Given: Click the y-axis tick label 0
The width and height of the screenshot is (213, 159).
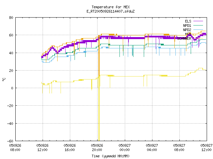Looking at the screenshot, I should [12, 88].
